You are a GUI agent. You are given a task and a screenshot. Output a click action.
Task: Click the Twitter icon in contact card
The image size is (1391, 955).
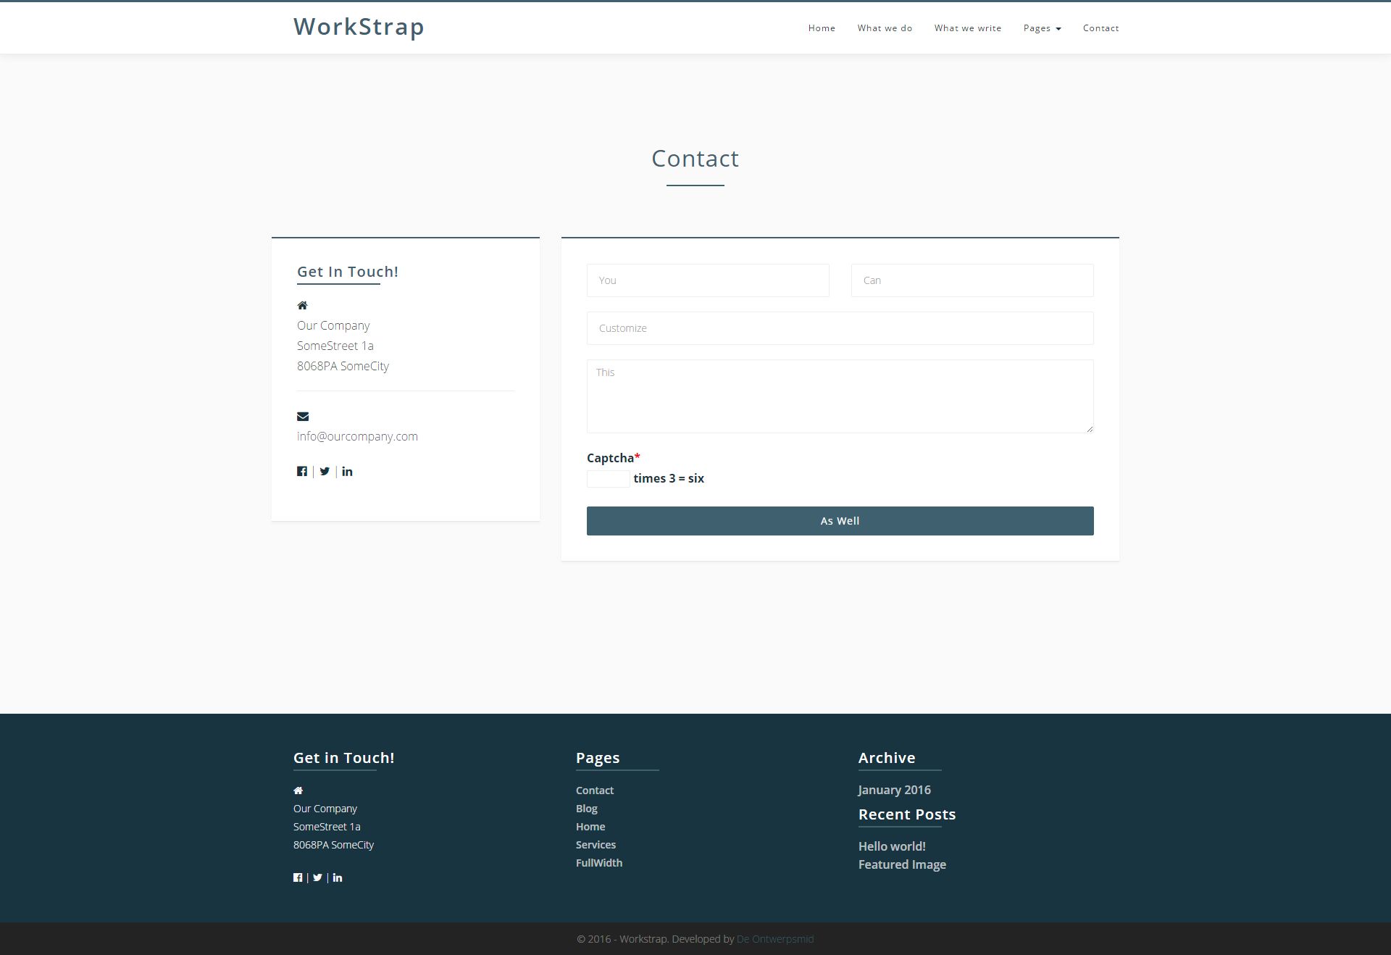point(325,471)
